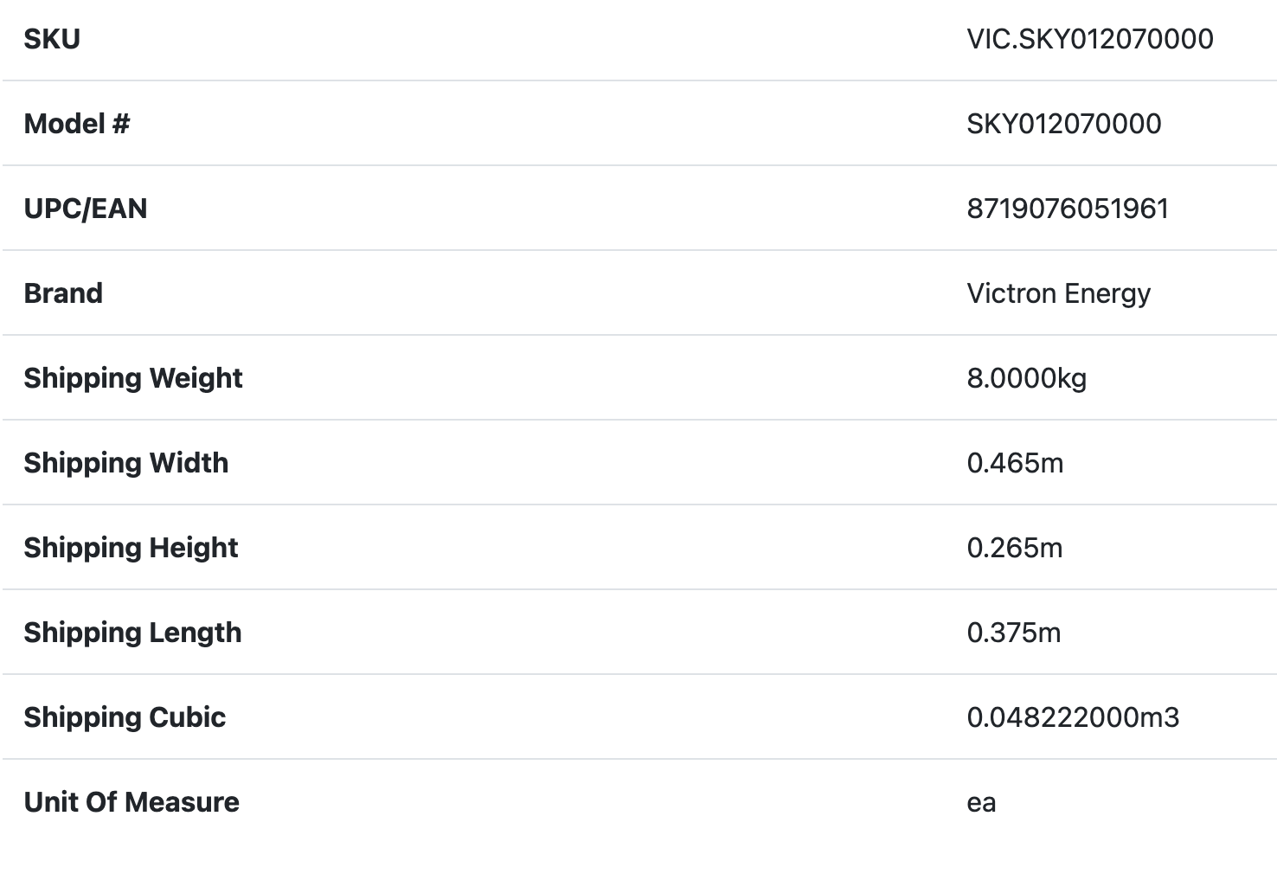The height and width of the screenshot is (874, 1277).
Task: Click the Shipping Length label
Action: tap(132, 633)
